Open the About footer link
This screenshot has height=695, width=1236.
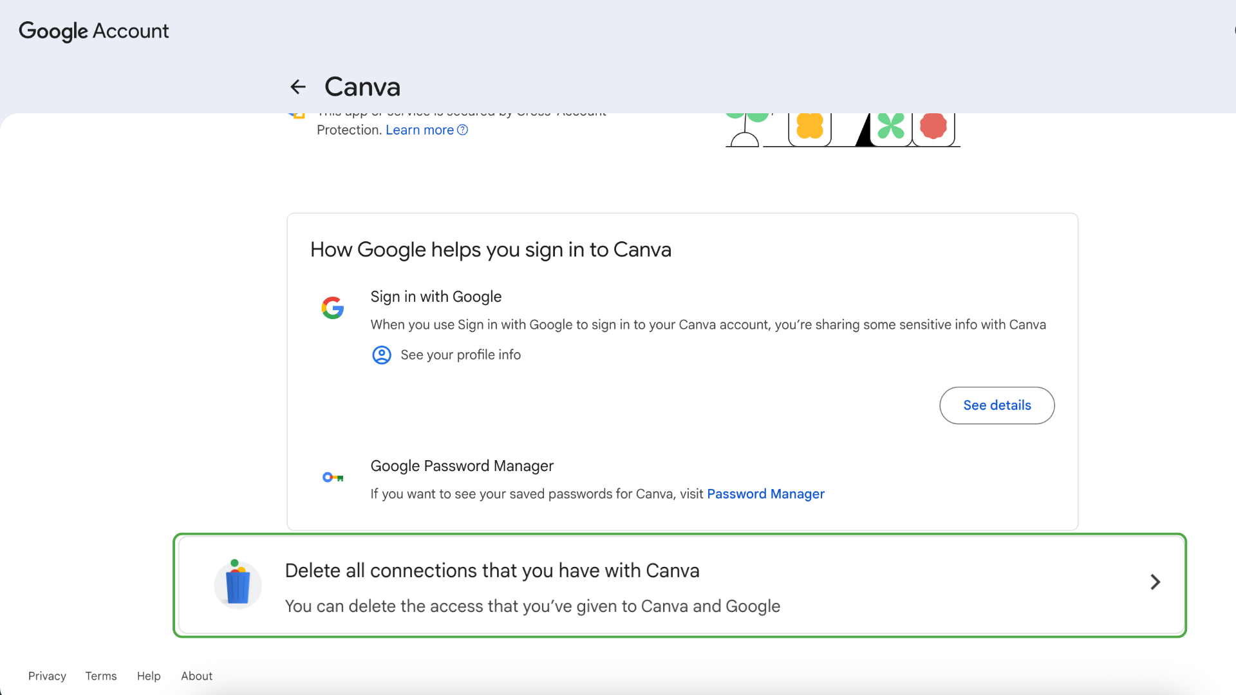[196, 676]
